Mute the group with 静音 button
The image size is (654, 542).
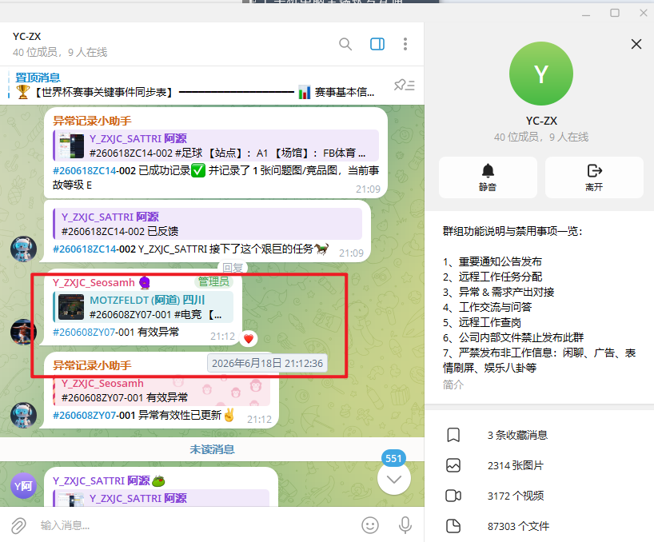pos(488,177)
